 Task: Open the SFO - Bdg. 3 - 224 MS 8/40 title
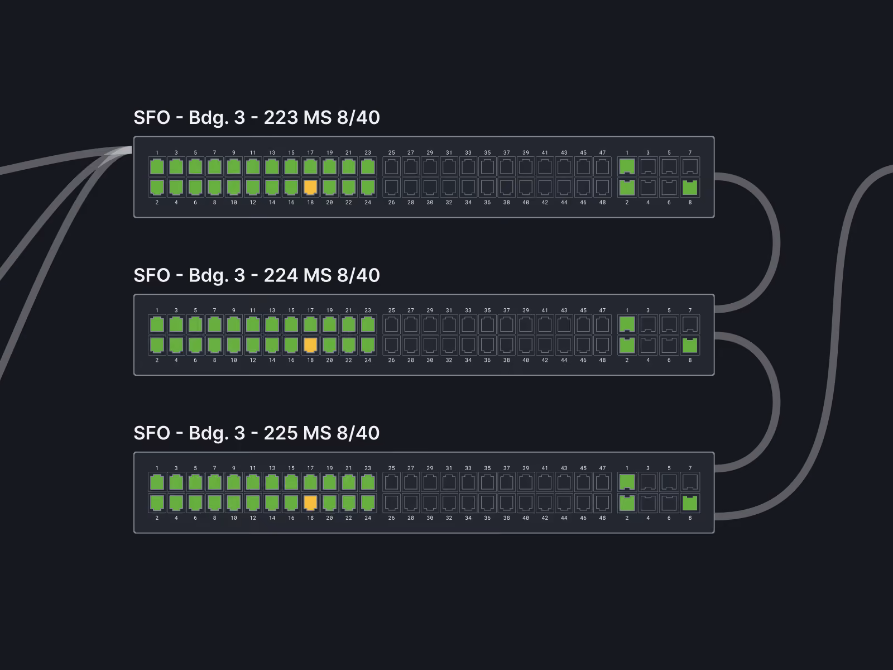(x=257, y=276)
